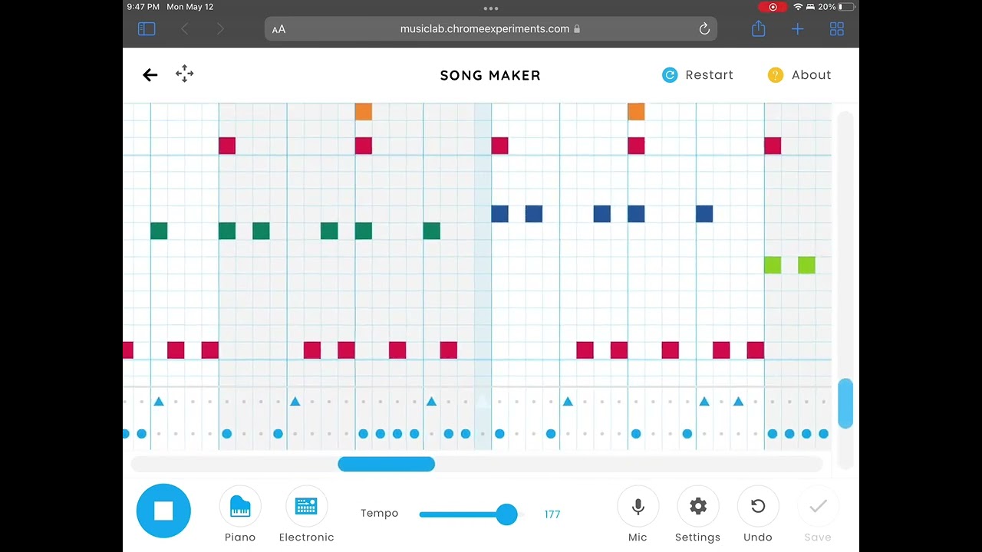Open the About info
The image size is (982, 552).
[x=799, y=75]
